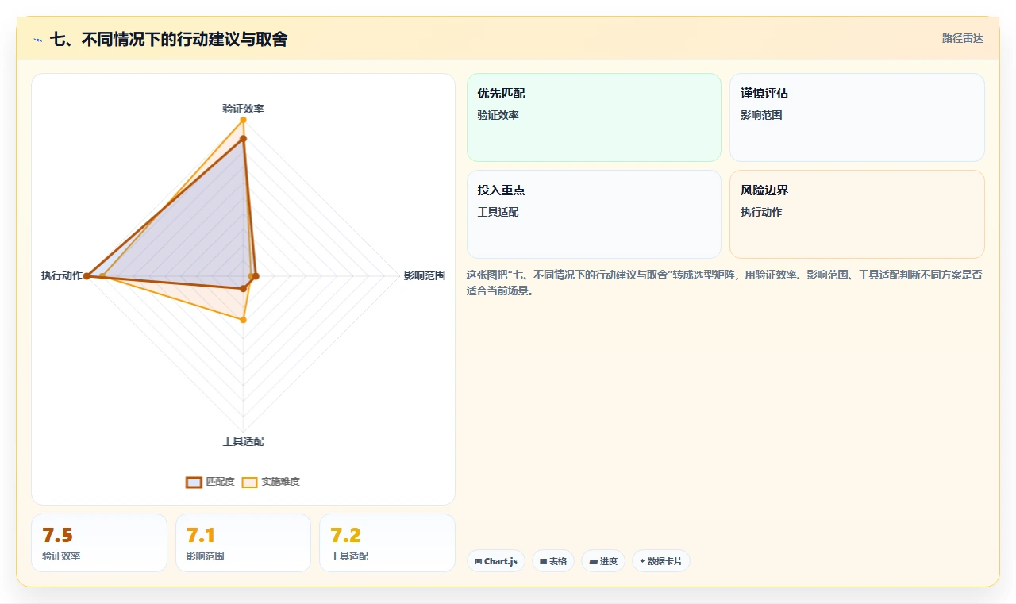Select the 投入重点 card
The height and width of the screenshot is (604, 1016).
pyautogui.click(x=594, y=214)
